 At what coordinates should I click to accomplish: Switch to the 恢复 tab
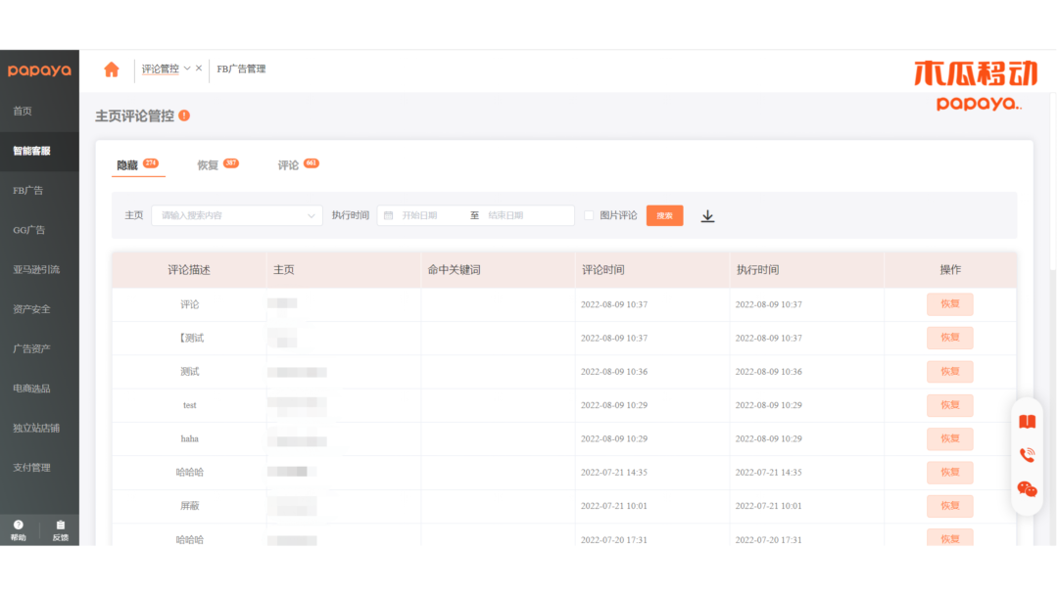pyautogui.click(x=217, y=165)
